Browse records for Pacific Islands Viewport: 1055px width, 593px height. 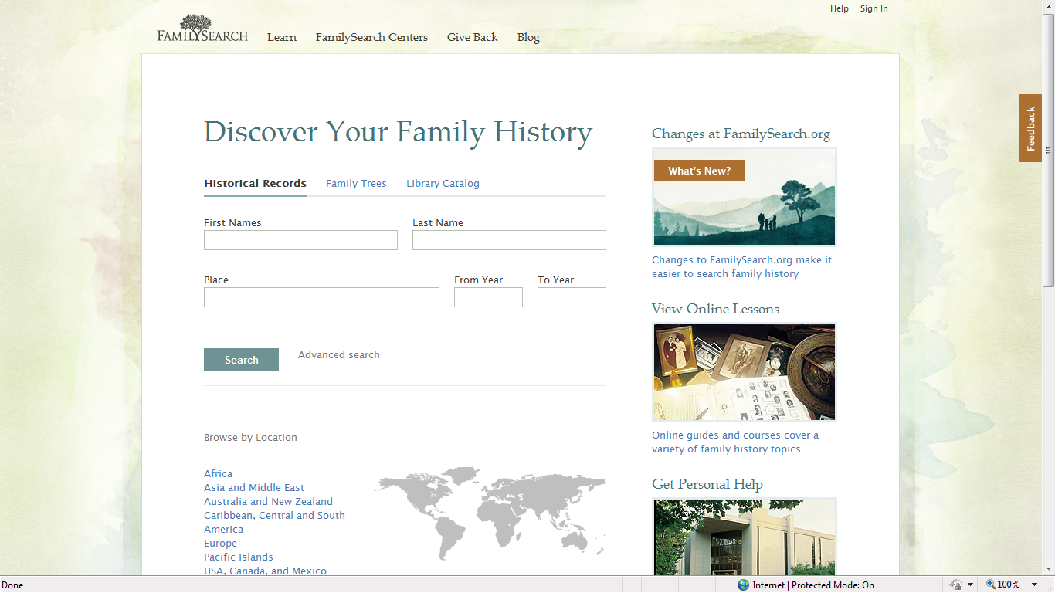tap(238, 557)
